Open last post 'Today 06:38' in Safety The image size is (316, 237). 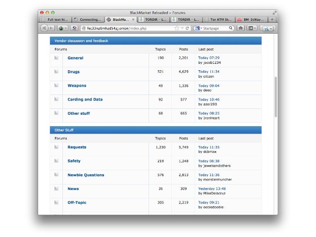[x=209, y=161]
